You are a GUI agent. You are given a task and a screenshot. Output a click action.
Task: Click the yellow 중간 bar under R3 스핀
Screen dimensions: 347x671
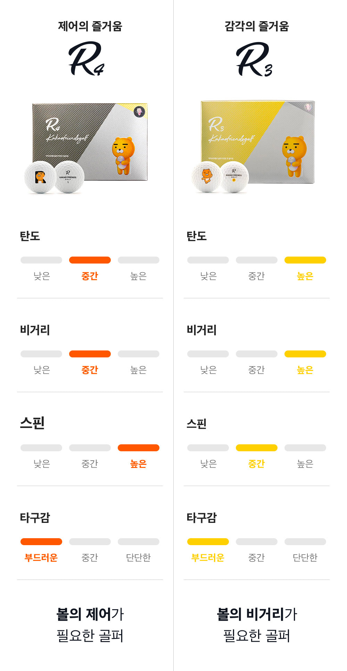[256, 448]
